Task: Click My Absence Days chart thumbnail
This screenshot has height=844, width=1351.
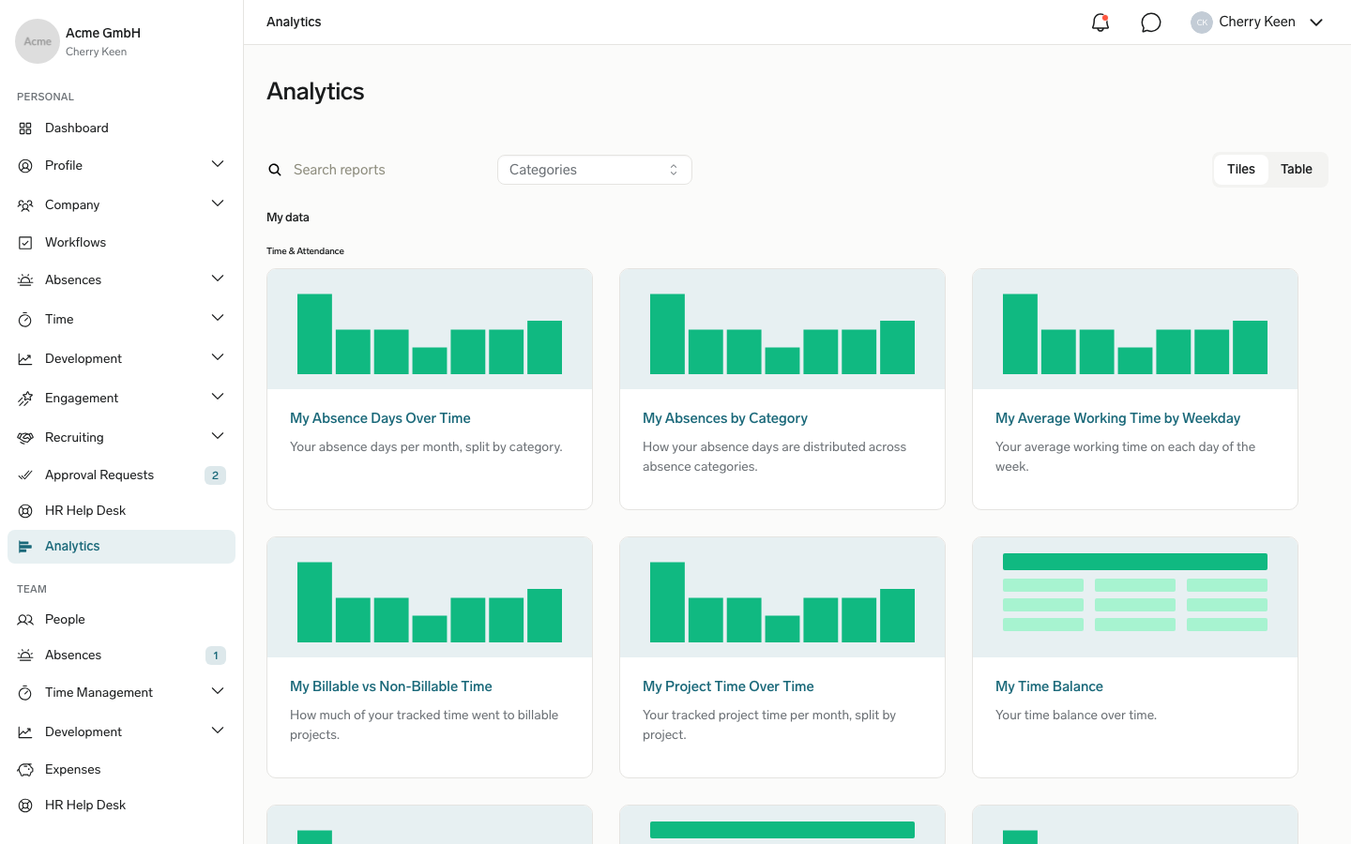Action: 430,329
